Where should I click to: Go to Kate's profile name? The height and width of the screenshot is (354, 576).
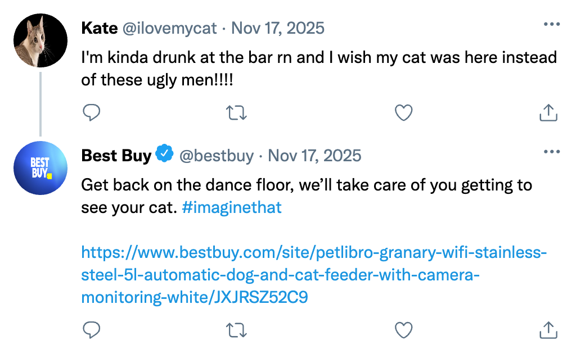pyautogui.click(x=98, y=28)
